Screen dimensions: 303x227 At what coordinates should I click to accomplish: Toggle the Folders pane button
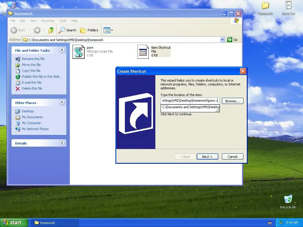89,30
